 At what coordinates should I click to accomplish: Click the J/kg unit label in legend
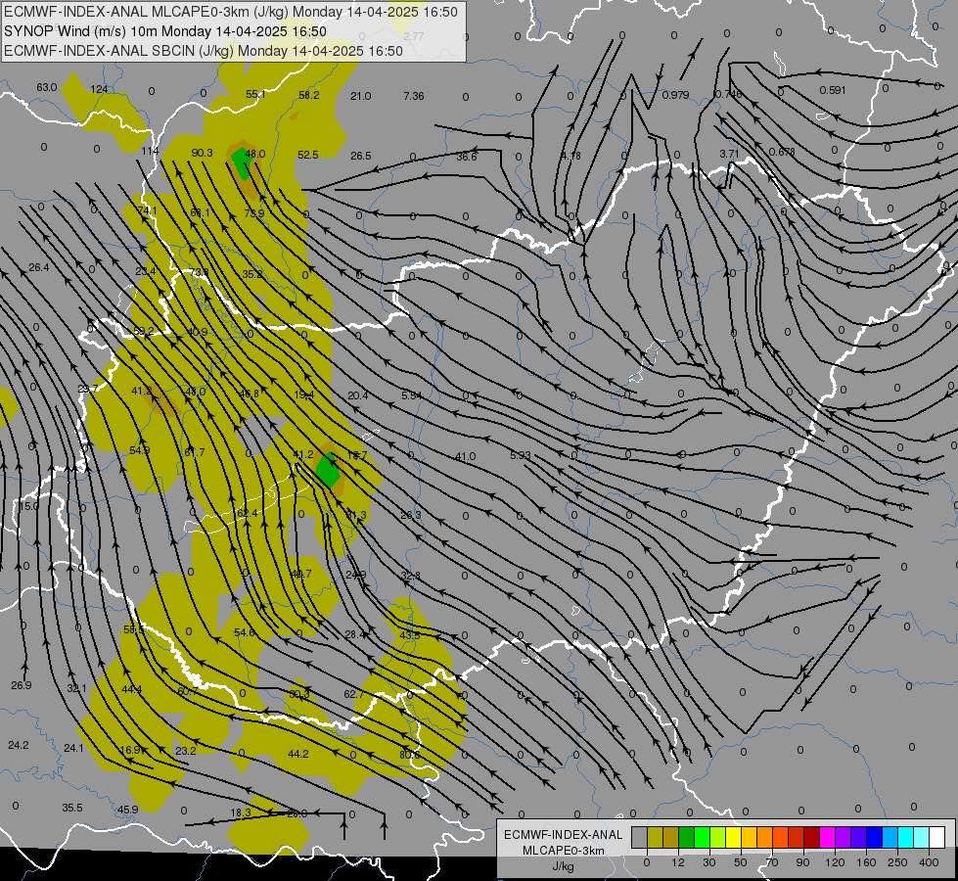pos(563,866)
